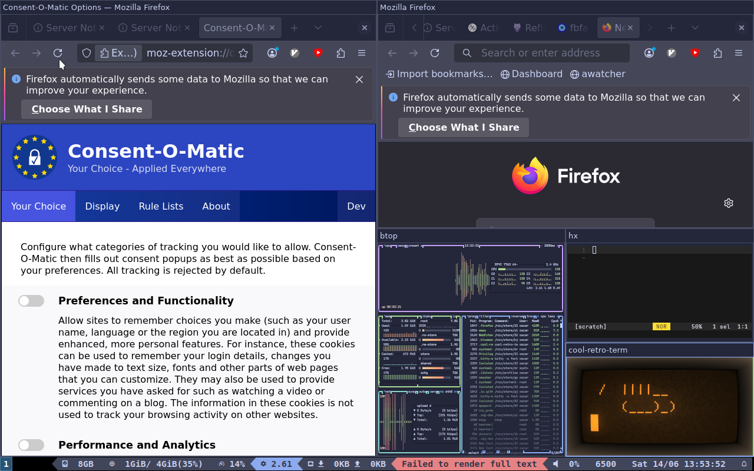This screenshot has width=754, height=471.
Task: Open the list all tabs dropdown in right Firefox
Action: [x=695, y=28]
